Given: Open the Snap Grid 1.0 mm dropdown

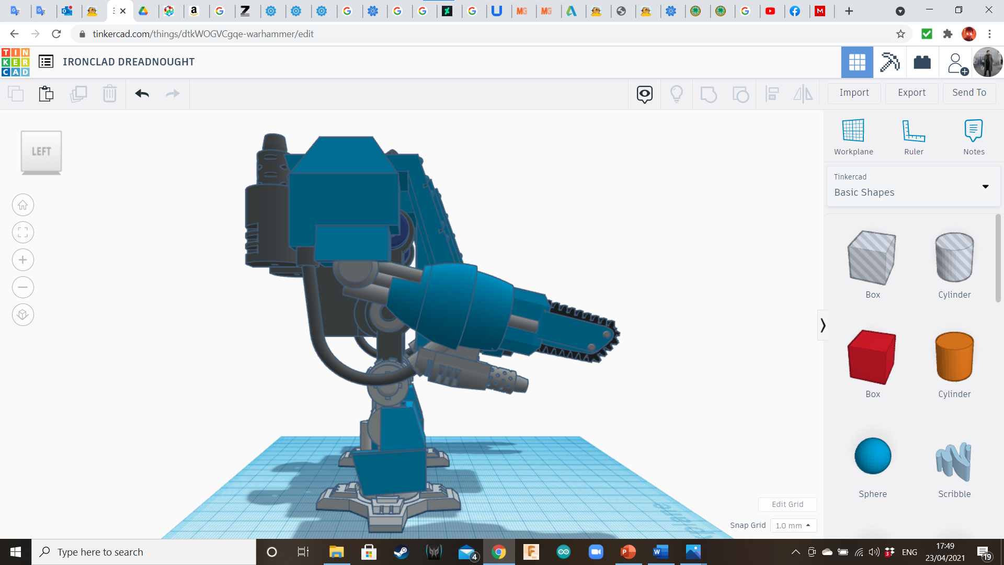Looking at the screenshot, I should tap(793, 525).
